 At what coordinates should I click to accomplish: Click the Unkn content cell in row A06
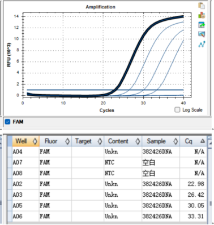pos(123,217)
